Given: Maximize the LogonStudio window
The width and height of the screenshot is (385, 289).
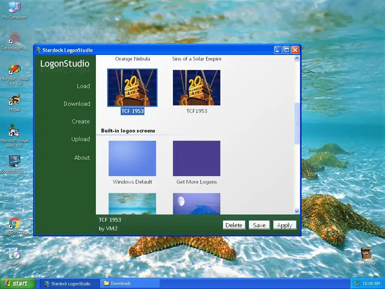Looking at the screenshot, I should click(x=286, y=50).
